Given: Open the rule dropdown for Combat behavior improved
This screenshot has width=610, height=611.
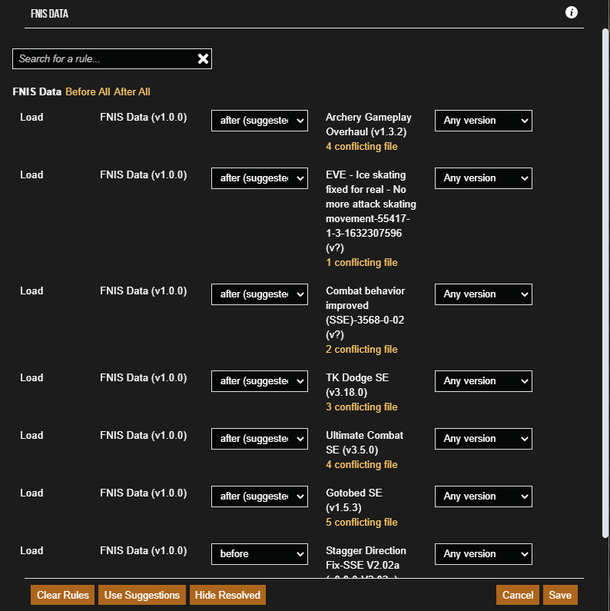Looking at the screenshot, I should (x=260, y=294).
